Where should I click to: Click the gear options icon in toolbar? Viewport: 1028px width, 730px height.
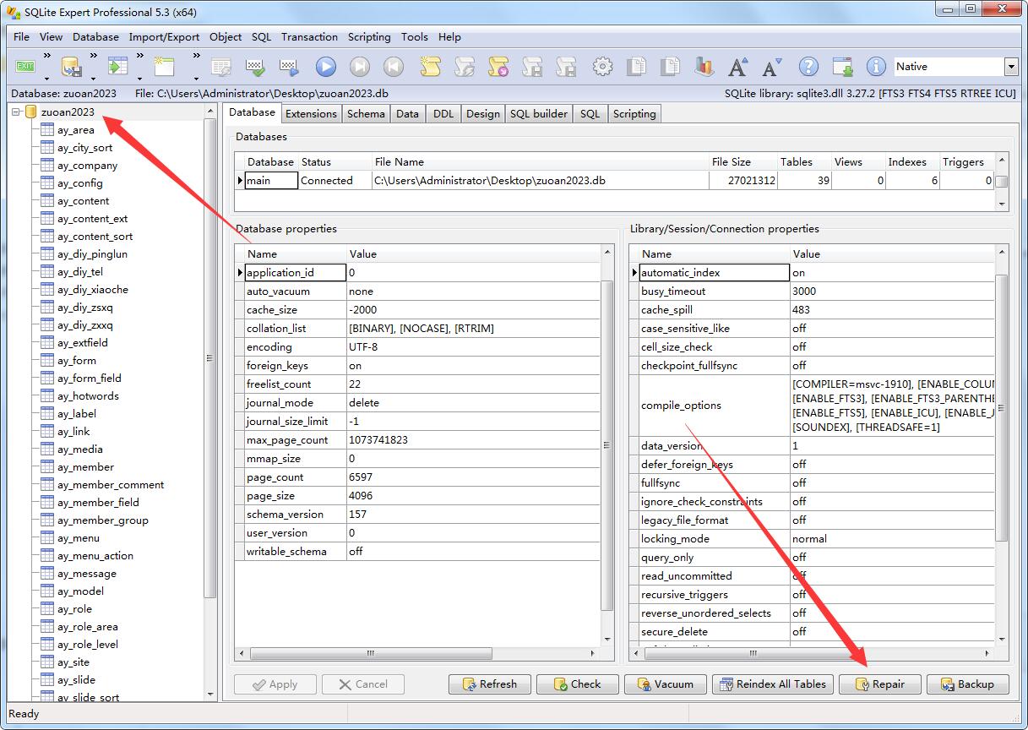click(602, 67)
